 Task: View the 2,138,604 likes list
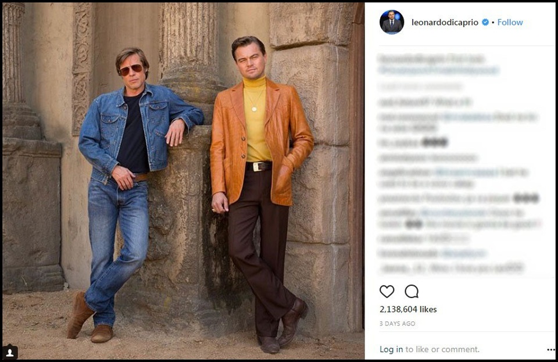(407, 310)
